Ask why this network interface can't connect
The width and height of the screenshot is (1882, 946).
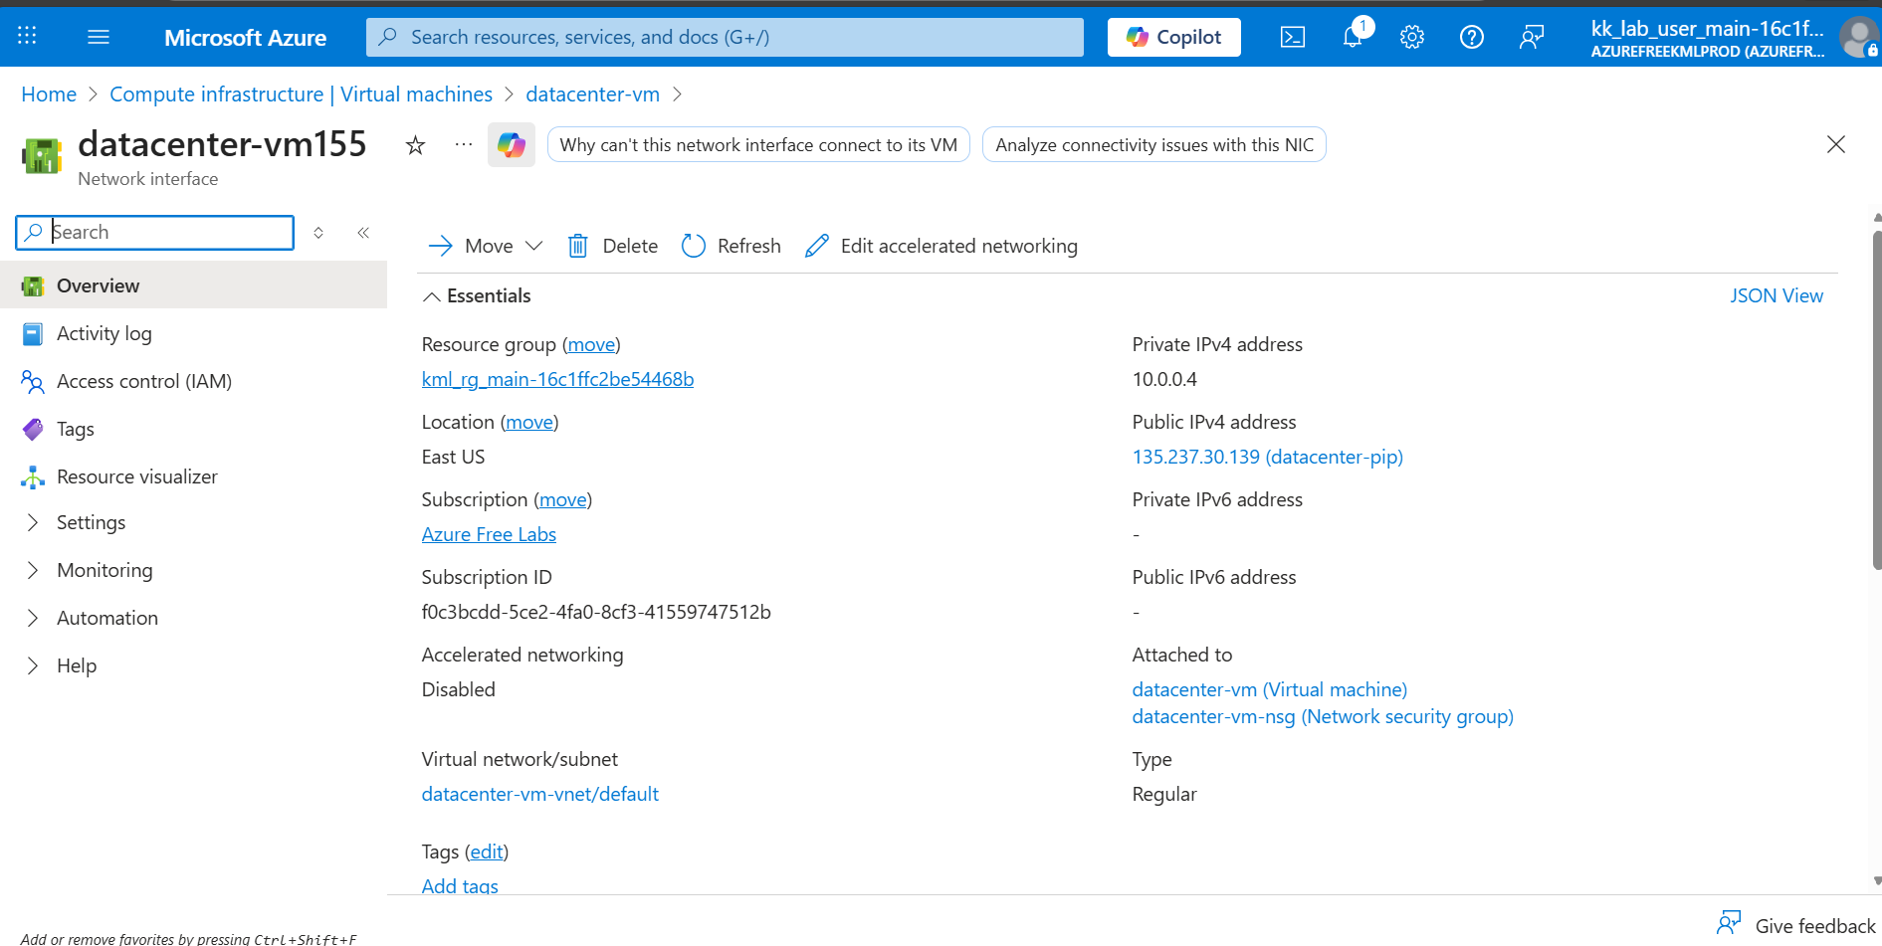[758, 145]
